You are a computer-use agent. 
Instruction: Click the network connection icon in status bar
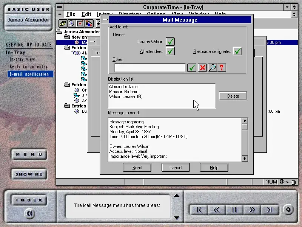288,182
